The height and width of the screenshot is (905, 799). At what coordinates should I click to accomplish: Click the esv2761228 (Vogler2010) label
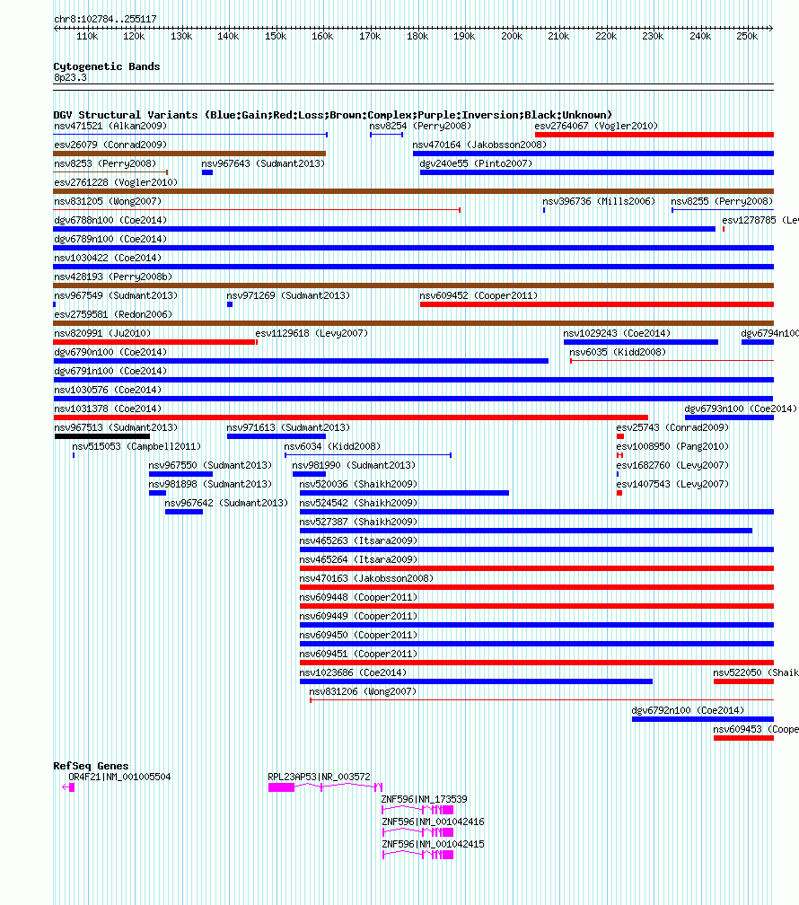point(116,182)
